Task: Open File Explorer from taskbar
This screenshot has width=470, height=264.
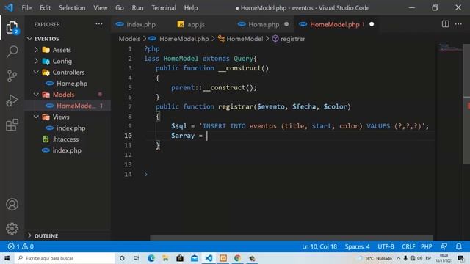Action: click(165, 258)
